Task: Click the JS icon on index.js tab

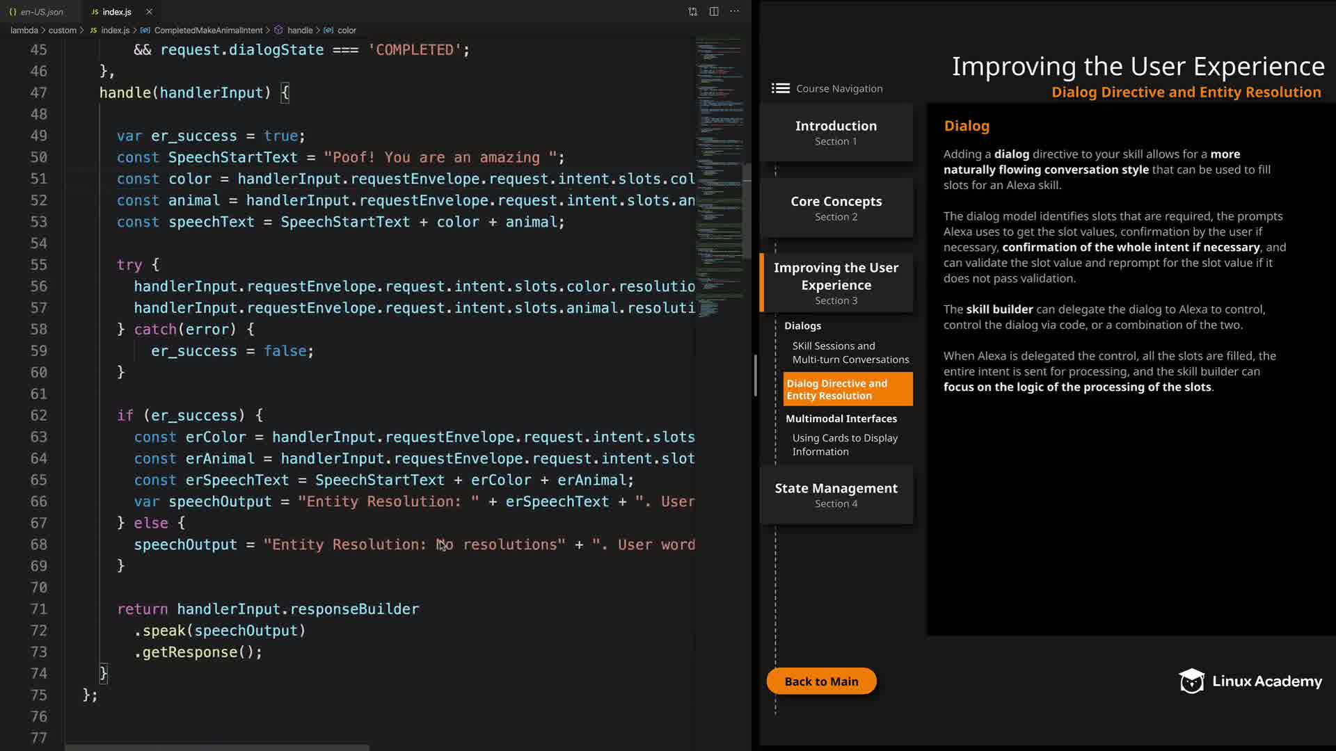Action: click(95, 12)
